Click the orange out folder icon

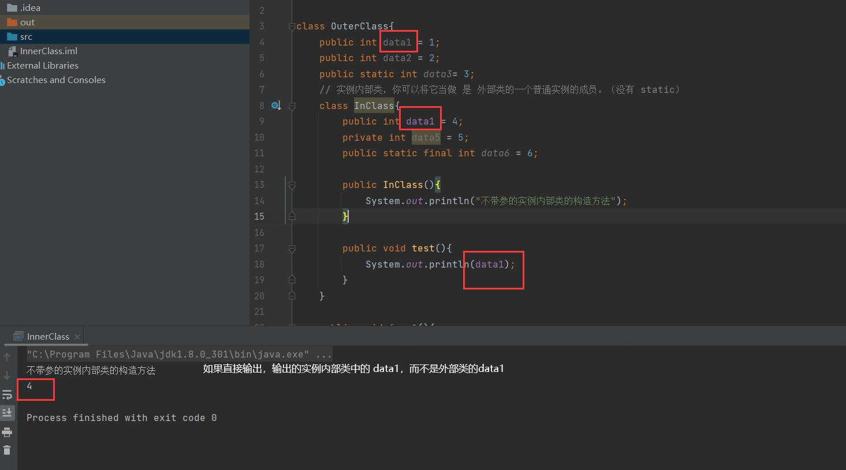pos(12,22)
